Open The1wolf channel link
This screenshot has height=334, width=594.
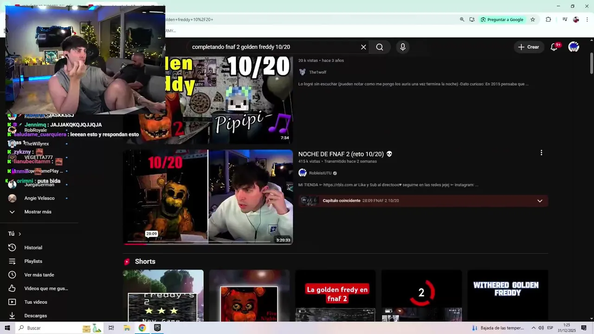point(318,72)
